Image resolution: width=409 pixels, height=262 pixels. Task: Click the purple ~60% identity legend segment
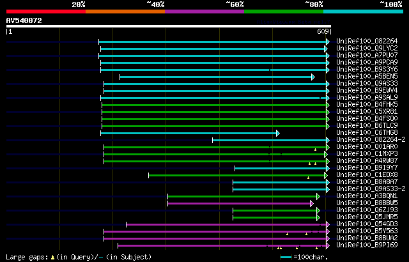tap(204, 12)
